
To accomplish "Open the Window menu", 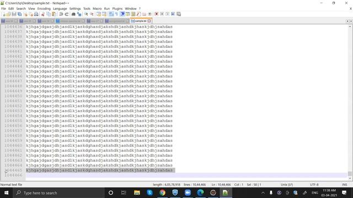I will click(x=131, y=9).
